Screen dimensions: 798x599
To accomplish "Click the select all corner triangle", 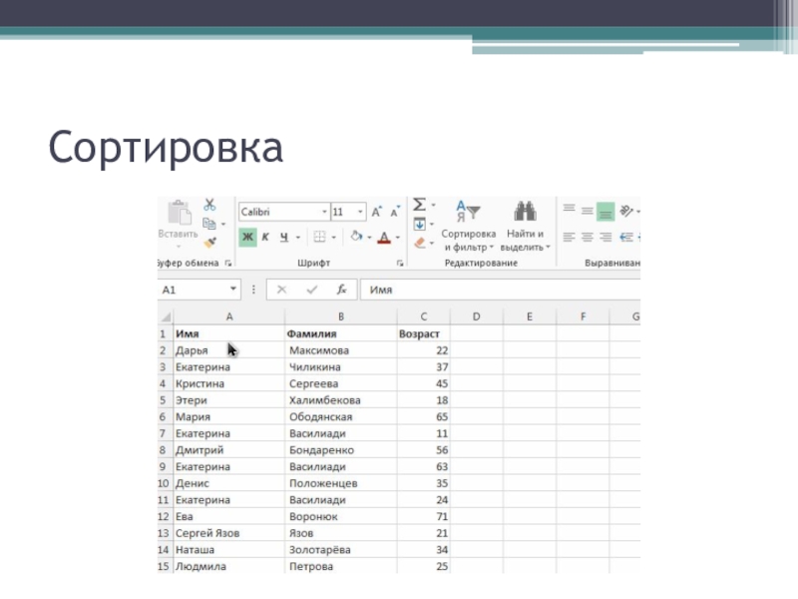I will pyautogui.click(x=166, y=316).
